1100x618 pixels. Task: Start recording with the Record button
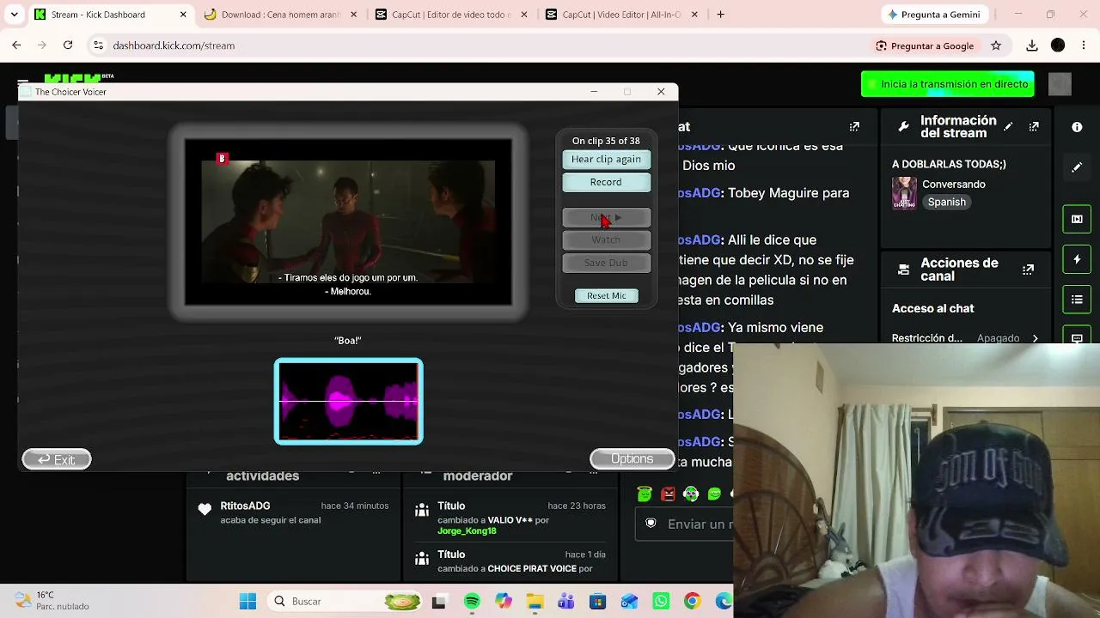click(x=606, y=182)
